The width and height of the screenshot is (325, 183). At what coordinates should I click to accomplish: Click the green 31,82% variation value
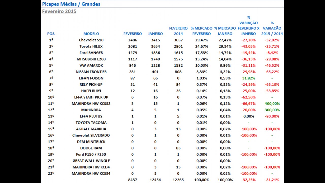(249, 78)
